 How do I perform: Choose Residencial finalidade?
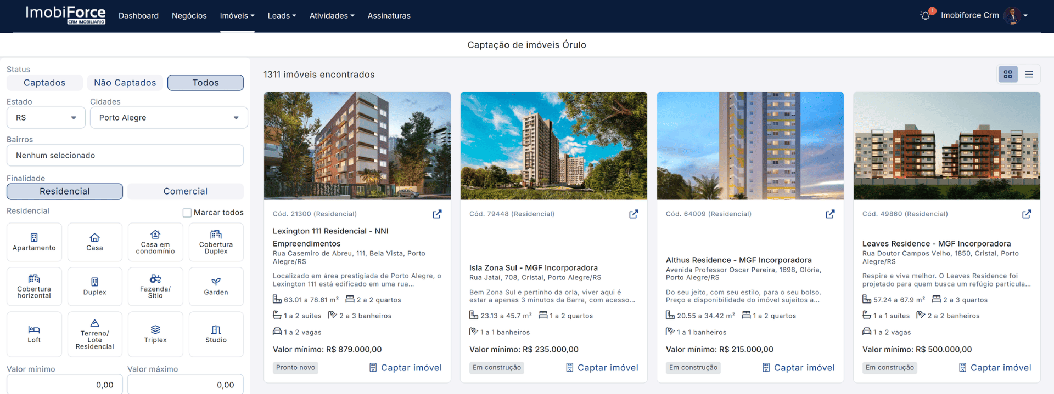(x=65, y=191)
